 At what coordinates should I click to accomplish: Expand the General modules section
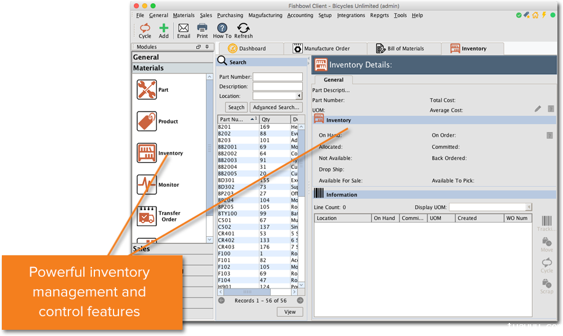[x=146, y=57]
